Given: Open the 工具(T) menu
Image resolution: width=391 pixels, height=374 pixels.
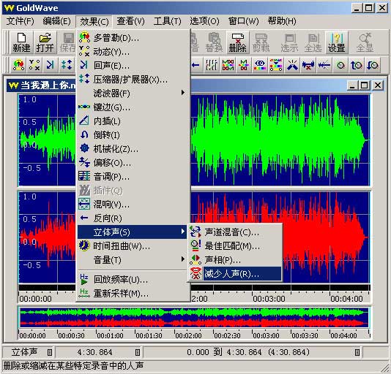Looking at the screenshot, I should point(168,21).
